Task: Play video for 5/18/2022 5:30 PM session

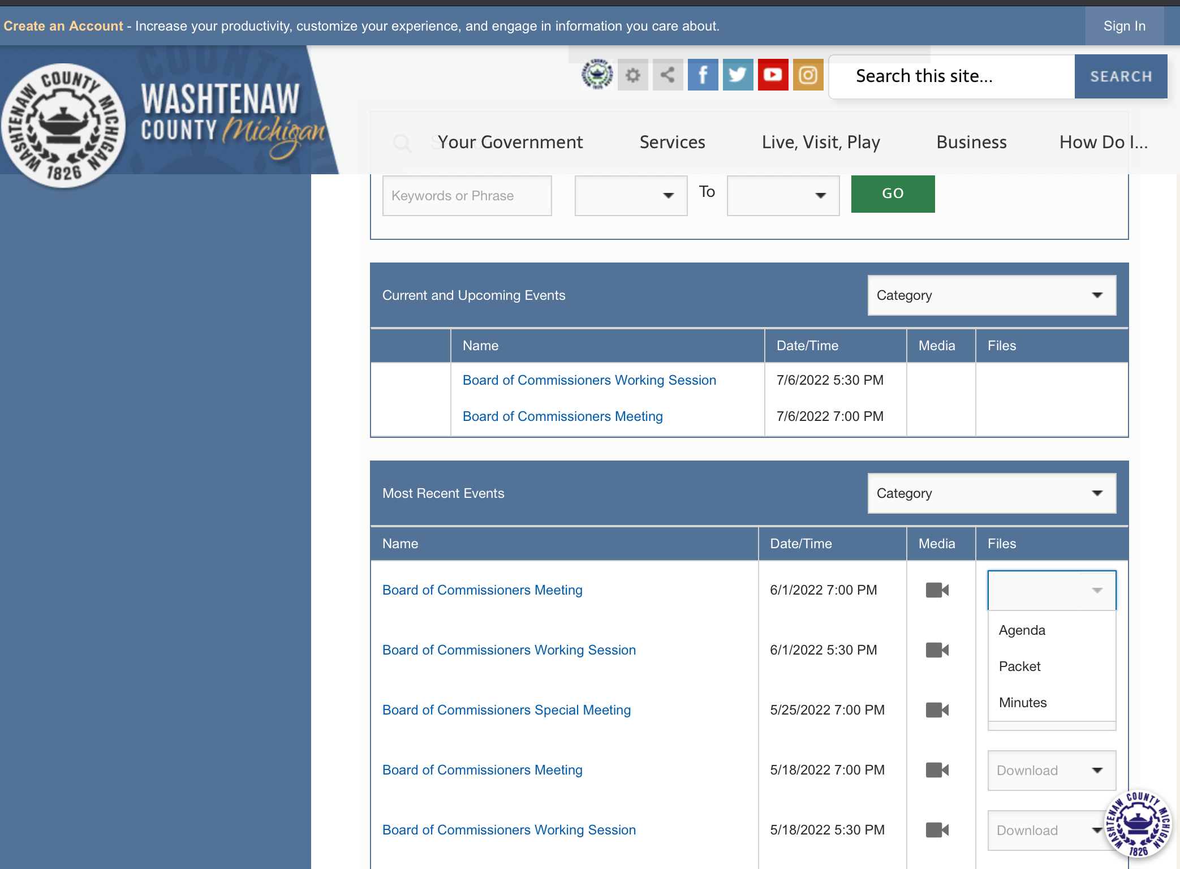Action: click(x=937, y=830)
